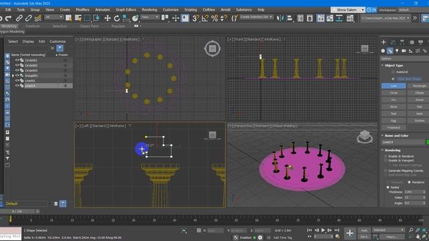Screen dimensions: 429x241
Task: Toggle the 3D Snaps icon
Action: click(x=195, y=18)
